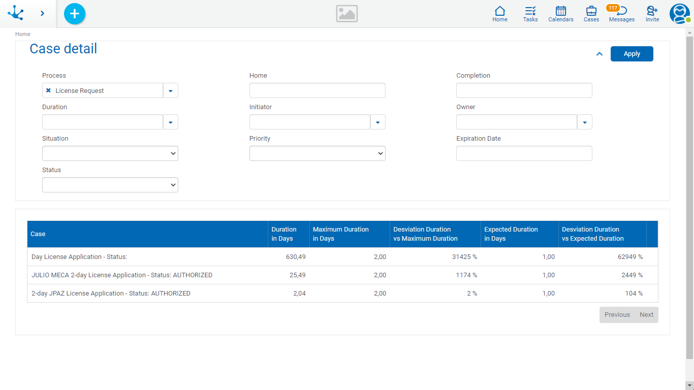694x390 pixels.
Task: Open Messages with 117 badge
Action: click(x=621, y=14)
